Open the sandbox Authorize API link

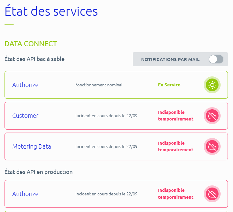25,85
